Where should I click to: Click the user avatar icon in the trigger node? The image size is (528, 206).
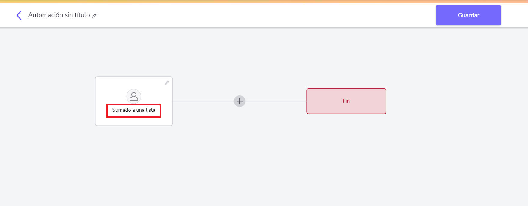click(x=134, y=96)
